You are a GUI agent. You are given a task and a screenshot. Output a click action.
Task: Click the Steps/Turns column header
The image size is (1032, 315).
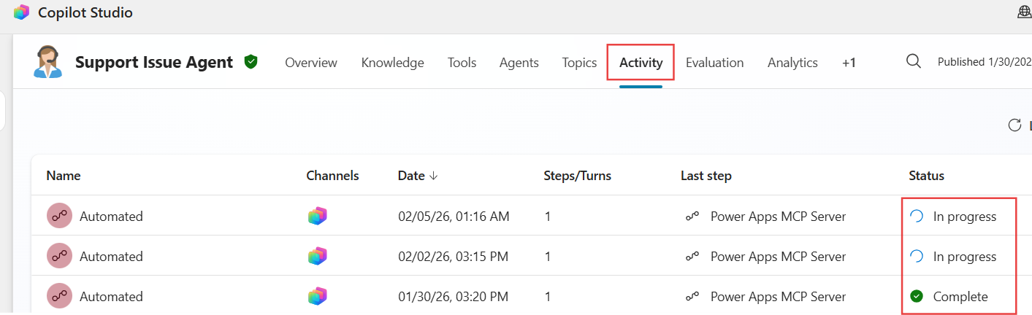578,176
